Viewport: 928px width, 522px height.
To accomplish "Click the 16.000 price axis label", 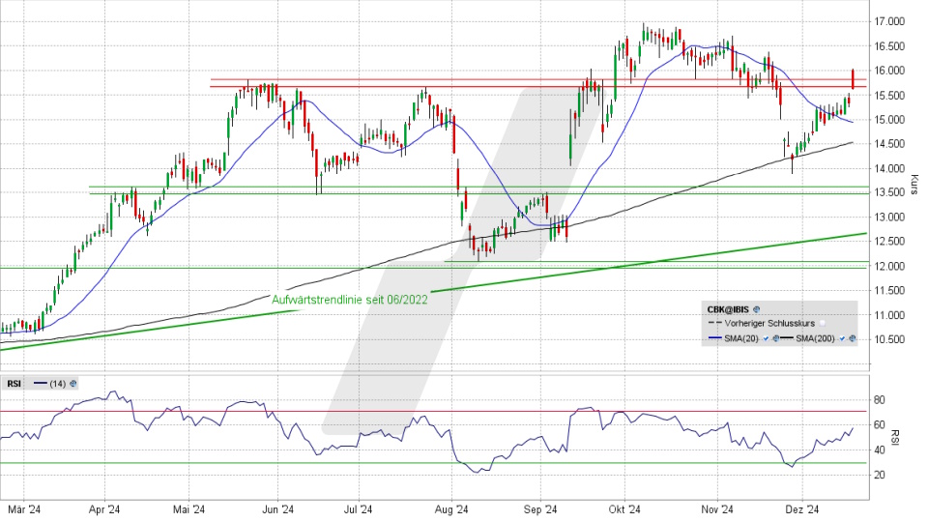I will [889, 71].
